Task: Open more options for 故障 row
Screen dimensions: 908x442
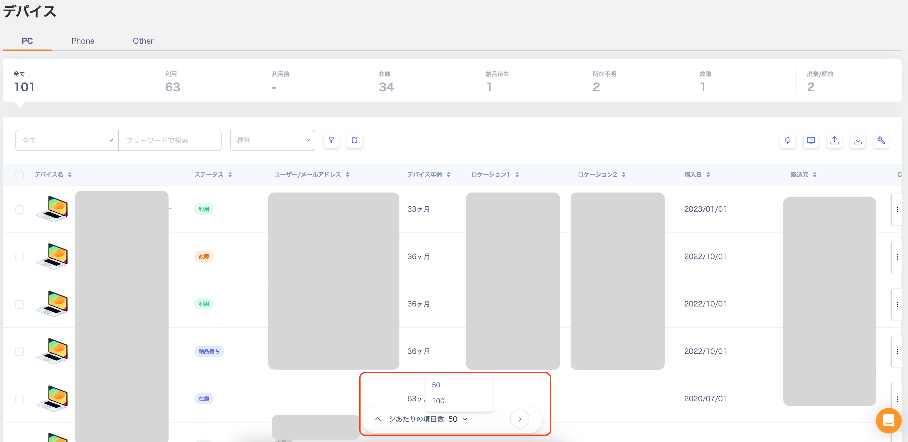Action: click(897, 257)
